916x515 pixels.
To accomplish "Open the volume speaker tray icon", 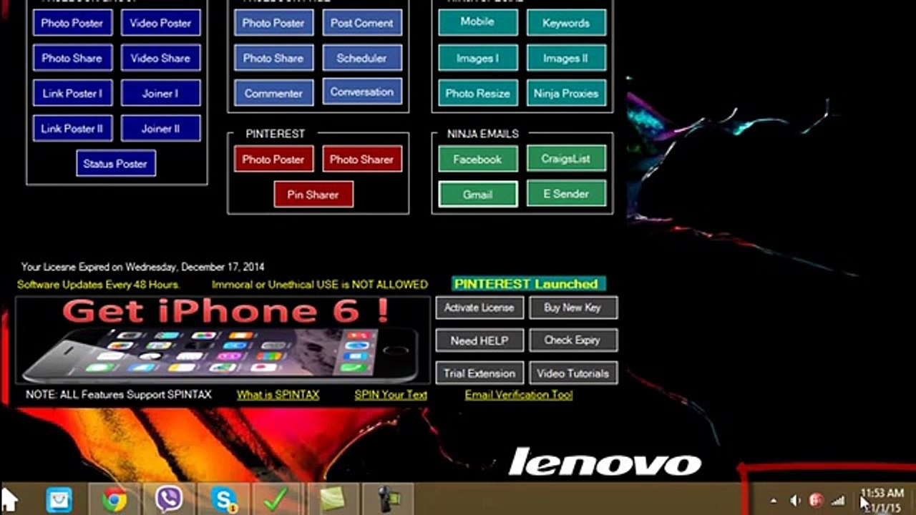I will [x=795, y=501].
